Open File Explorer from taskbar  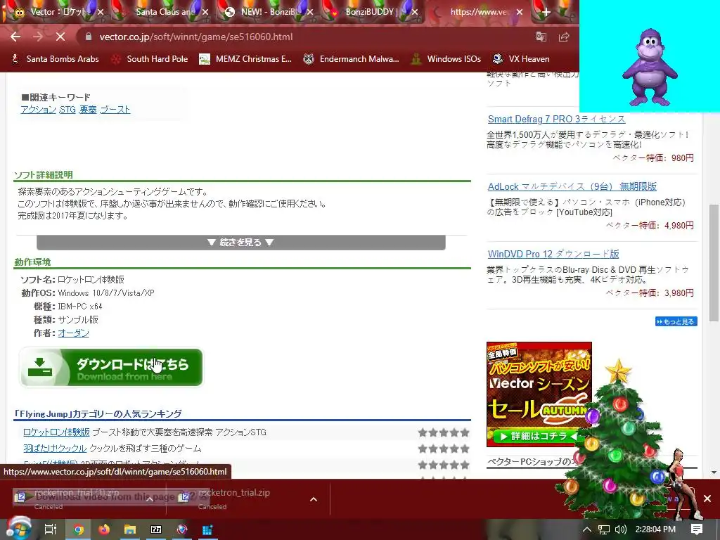(x=130, y=529)
